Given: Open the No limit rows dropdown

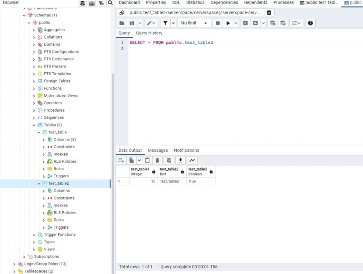Looking at the screenshot, I should coord(194,23).
